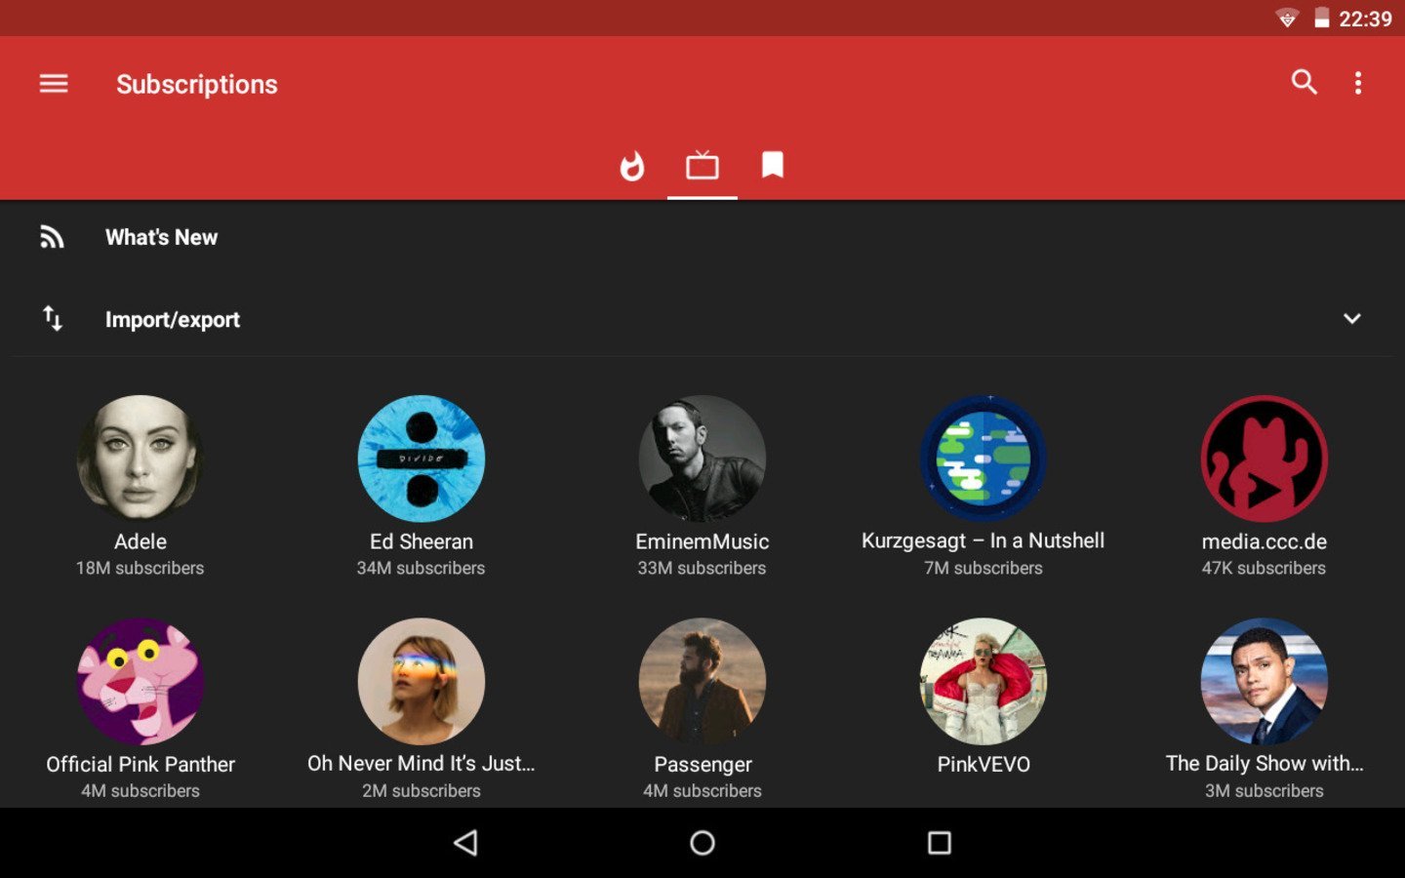Image resolution: width=1405 pixels, height=878 pixels.
Task: Click the 'media.ccc.de' channel name
Action: click(1264, 541)
